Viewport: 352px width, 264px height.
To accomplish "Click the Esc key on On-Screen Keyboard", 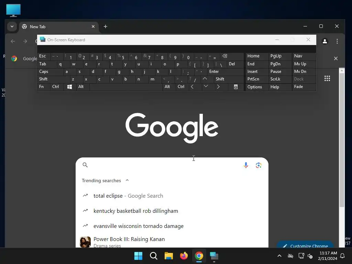I will pyautogui.click(x=44, y=56).
